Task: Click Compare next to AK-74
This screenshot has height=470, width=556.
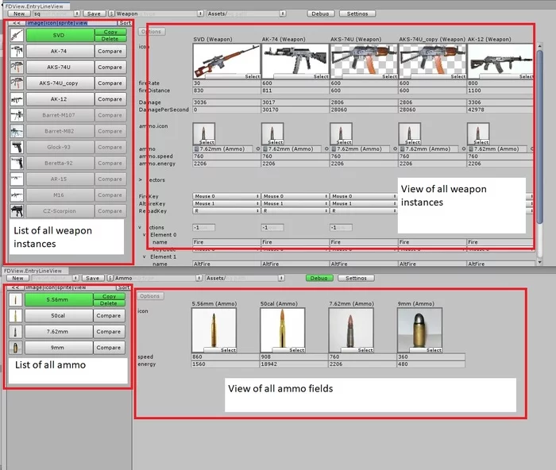Action: pyautogui.click(x=110, y=51)
